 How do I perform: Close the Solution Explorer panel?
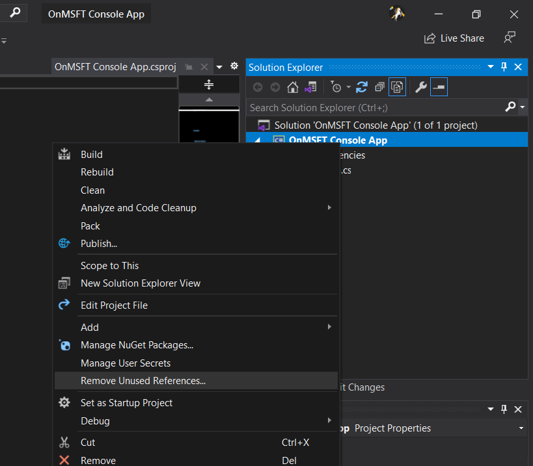518,67
